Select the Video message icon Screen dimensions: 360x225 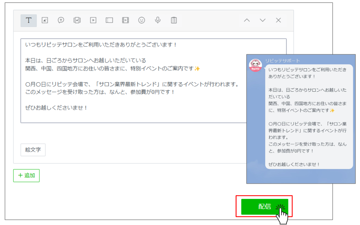click(93, 20)
